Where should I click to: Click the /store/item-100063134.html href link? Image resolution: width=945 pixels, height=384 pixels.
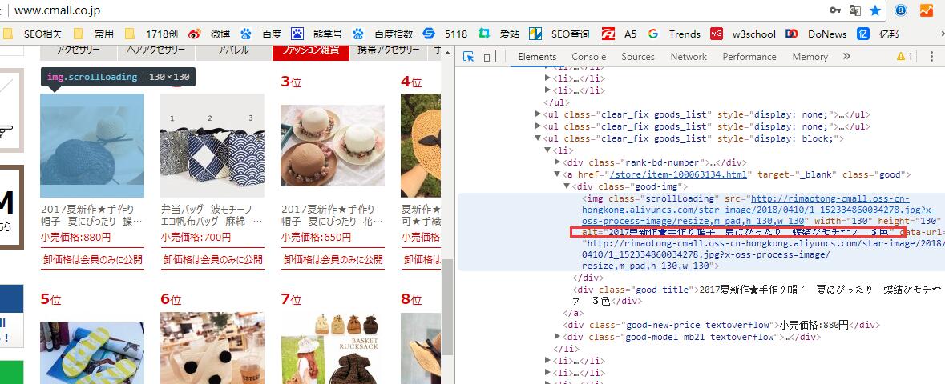pyautogui.click(x=678, y=174)
